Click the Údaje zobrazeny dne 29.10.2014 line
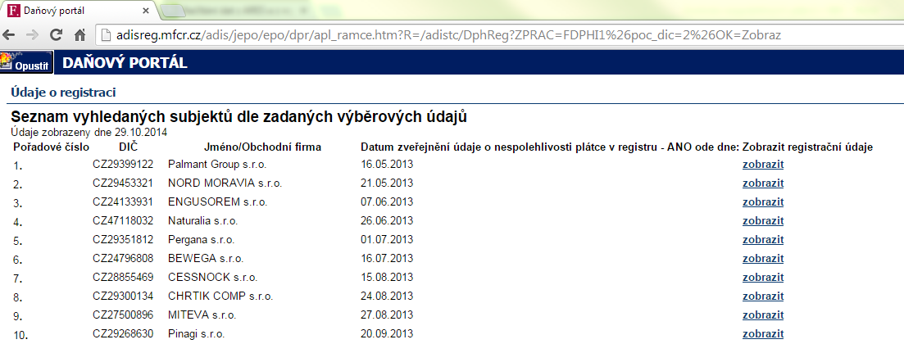The height and width of the screenshot is (344, 904). pos(89,133)
